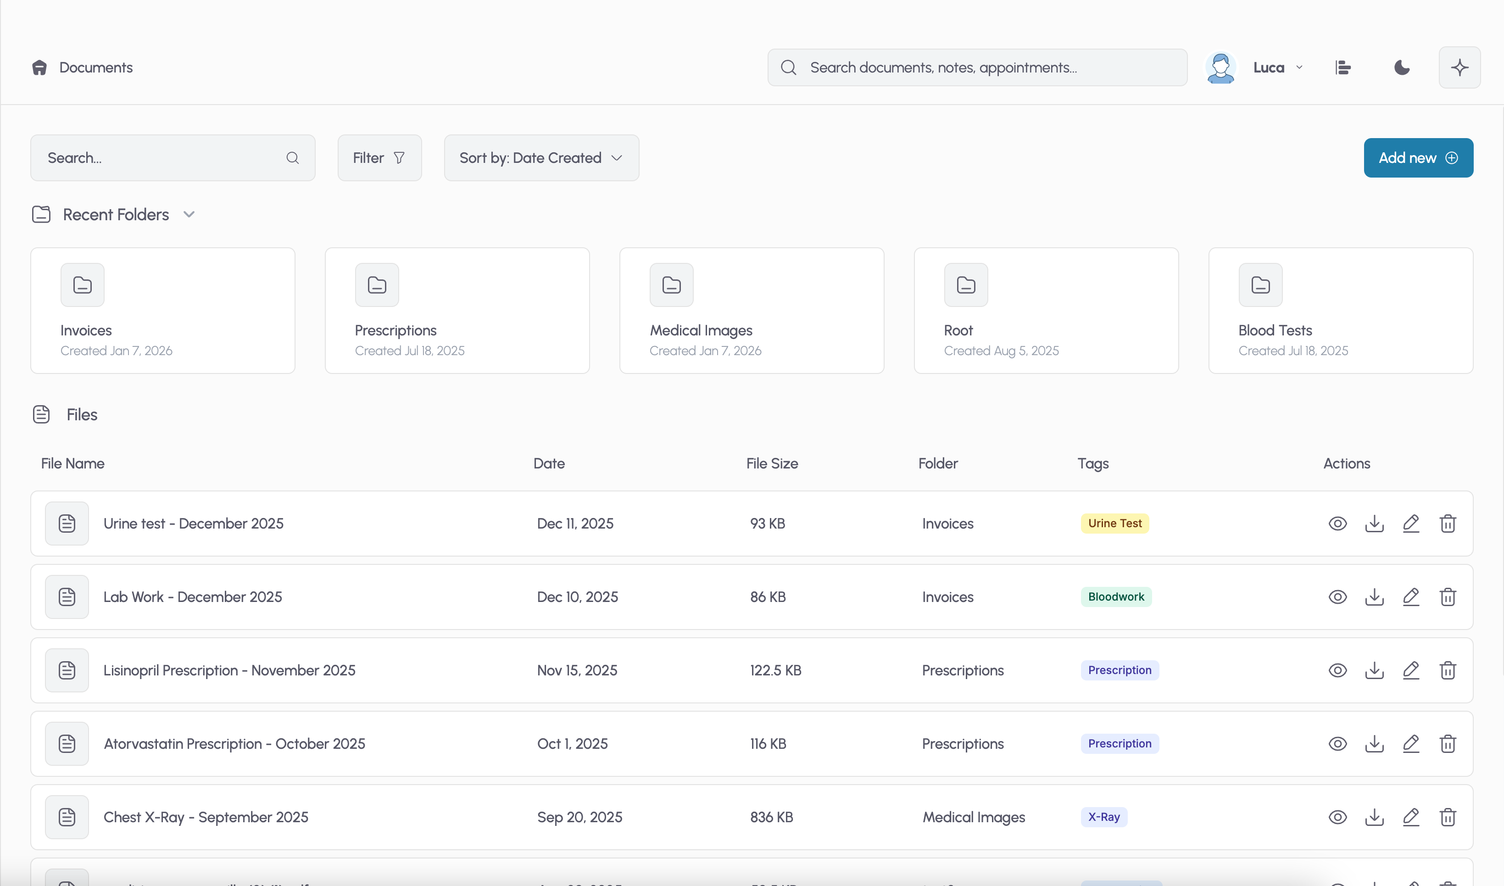This screenshot has height=886, width=1504.
Task: Open the sparkle AI assistant button
Action: point(1459,67)
